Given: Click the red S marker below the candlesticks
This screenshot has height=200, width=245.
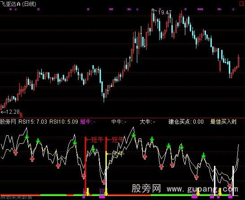Looking at the screenshot, I should click(x=21, y=116).
